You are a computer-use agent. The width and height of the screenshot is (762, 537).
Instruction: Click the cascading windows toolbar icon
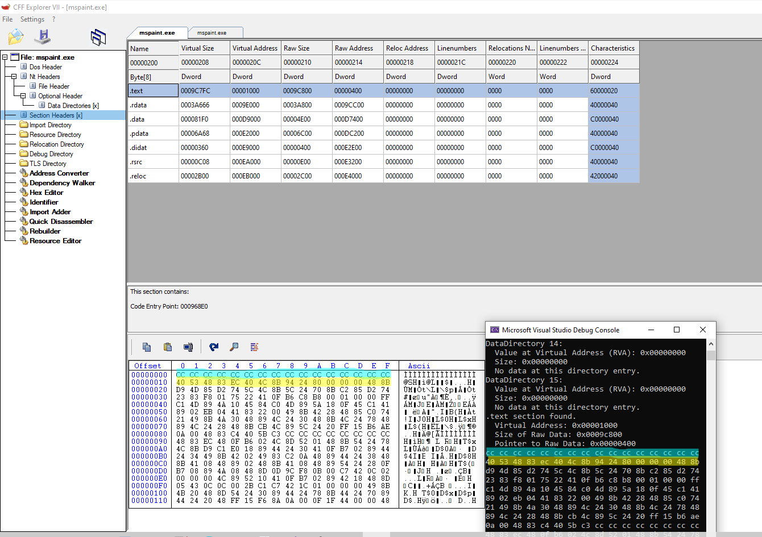pyautogui.click(x=98, y=38)
